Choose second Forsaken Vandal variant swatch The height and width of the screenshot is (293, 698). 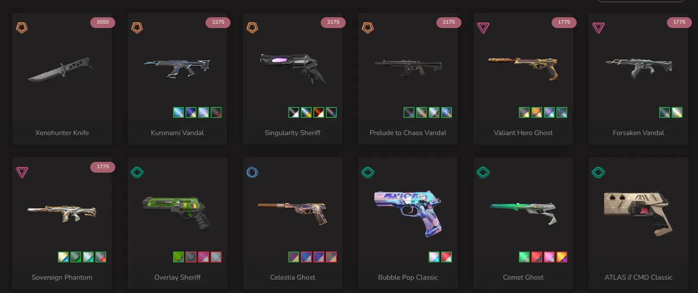pyautogui.click(x=677, y=113)
